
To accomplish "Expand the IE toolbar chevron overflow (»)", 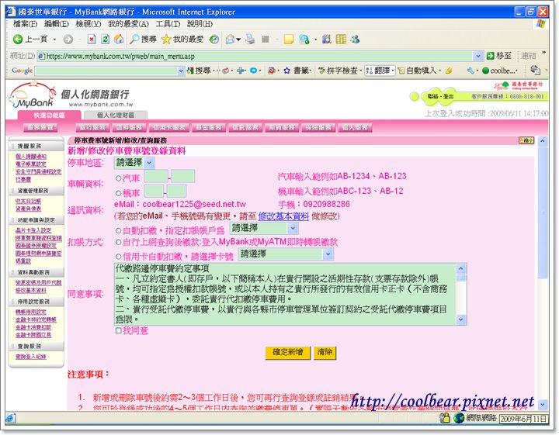I will click(543, 53).
